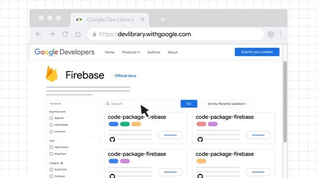This screenshot has height=178, width=317.
Task: Open GitHub icon in the card with red tag
Action: click(200, 139)
